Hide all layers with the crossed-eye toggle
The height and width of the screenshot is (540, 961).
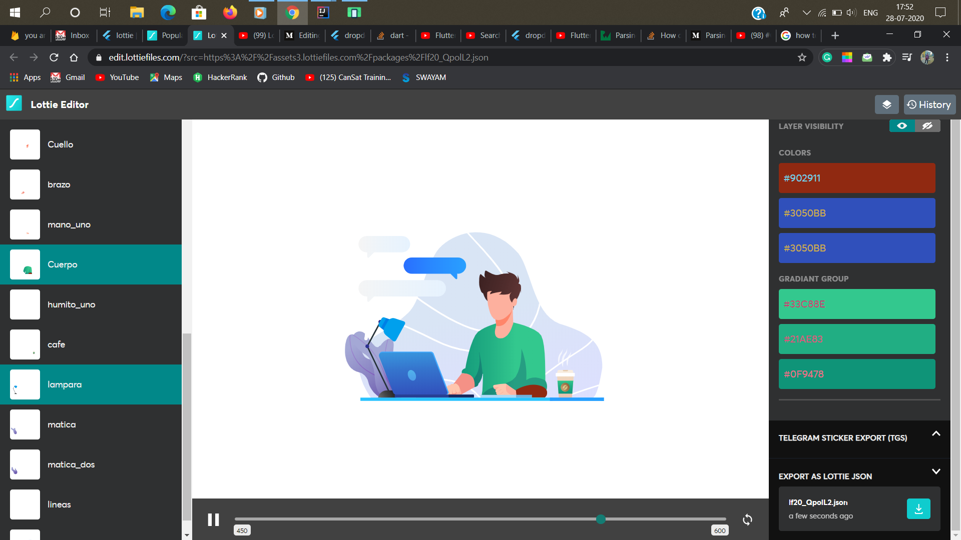[927, 126]
